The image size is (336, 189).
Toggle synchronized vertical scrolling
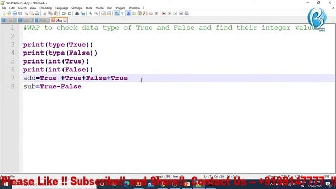[x=103, y=13]
